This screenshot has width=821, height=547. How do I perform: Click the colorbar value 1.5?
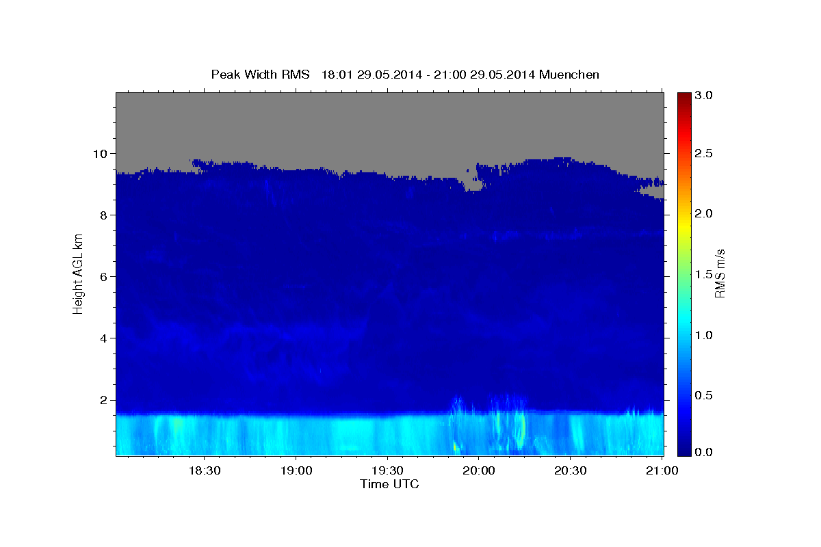(704, 274)
